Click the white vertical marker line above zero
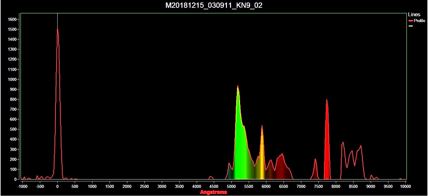Viewport: 428px width, 196px height. pyautogui.click(x=57, y=20)
